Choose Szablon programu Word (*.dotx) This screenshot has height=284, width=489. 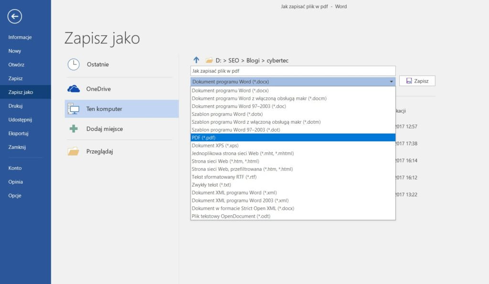point(293,114)
